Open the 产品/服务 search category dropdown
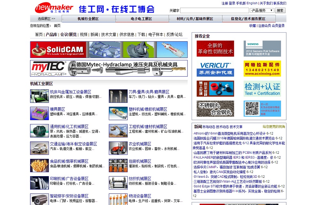Viewport: 320px width, 205px height. click(262, 11)
